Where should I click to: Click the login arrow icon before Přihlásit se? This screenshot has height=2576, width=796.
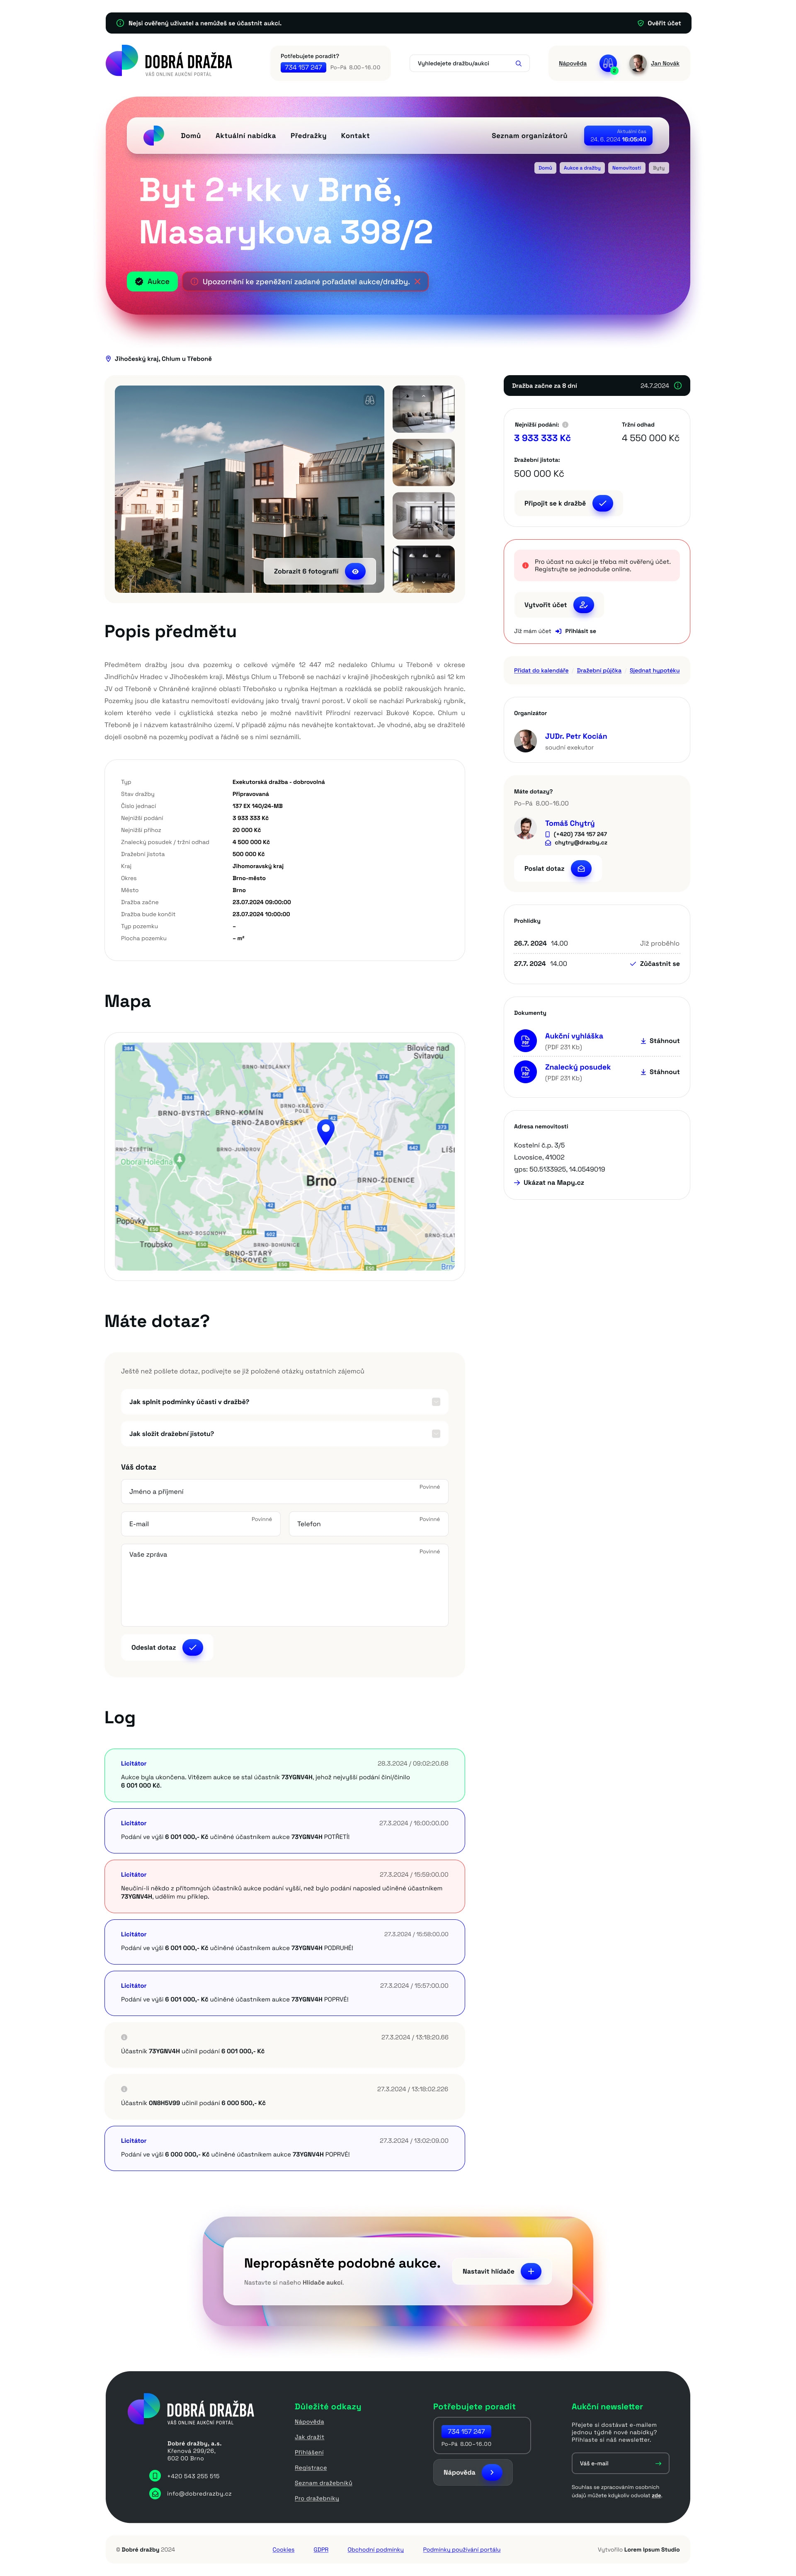(558, 631)
